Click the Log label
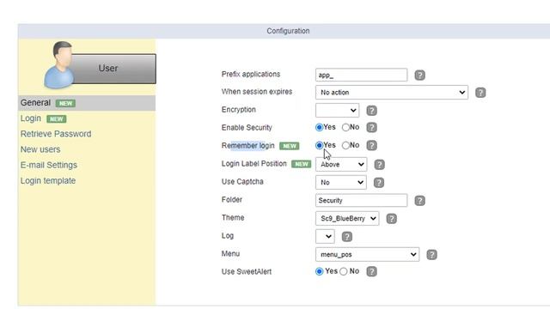Image resolution: width=550 pixels, height=309 pixels. (x=227, y=236)
